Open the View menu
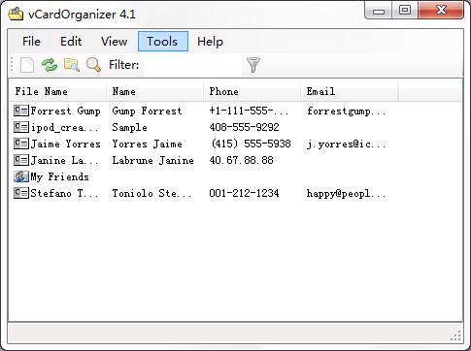The image size is (471, 351). coord(114,42)
